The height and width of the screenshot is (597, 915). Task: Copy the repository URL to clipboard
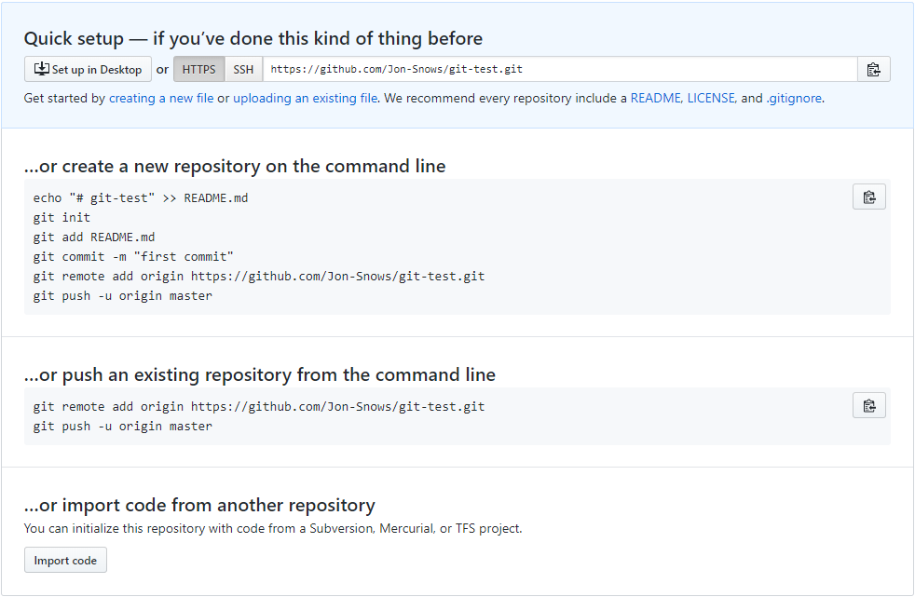(x=873, y=70)
